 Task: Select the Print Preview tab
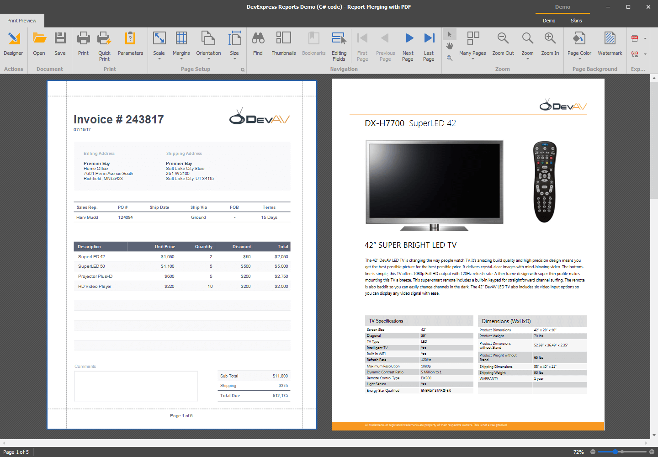coord(21,20)
